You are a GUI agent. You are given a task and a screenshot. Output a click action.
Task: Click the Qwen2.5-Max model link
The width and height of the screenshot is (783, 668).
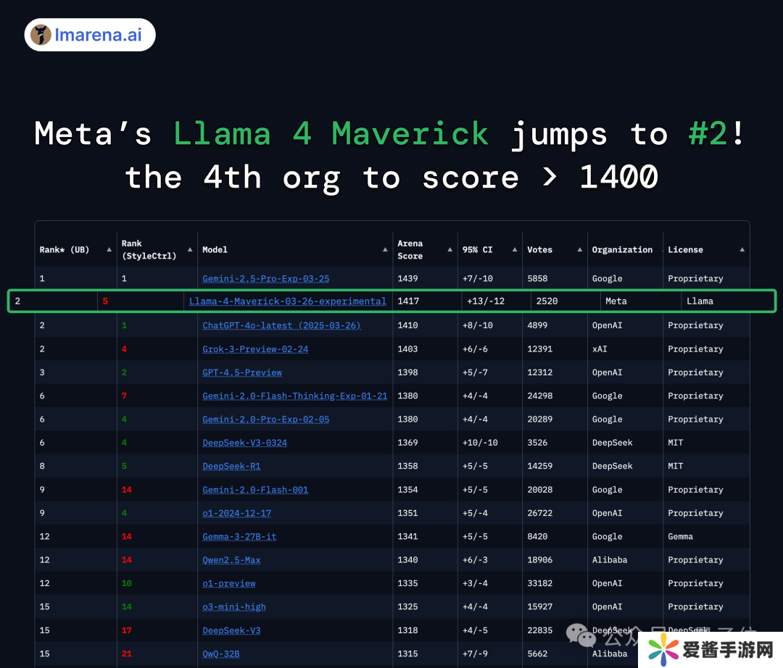coord(231,560)
